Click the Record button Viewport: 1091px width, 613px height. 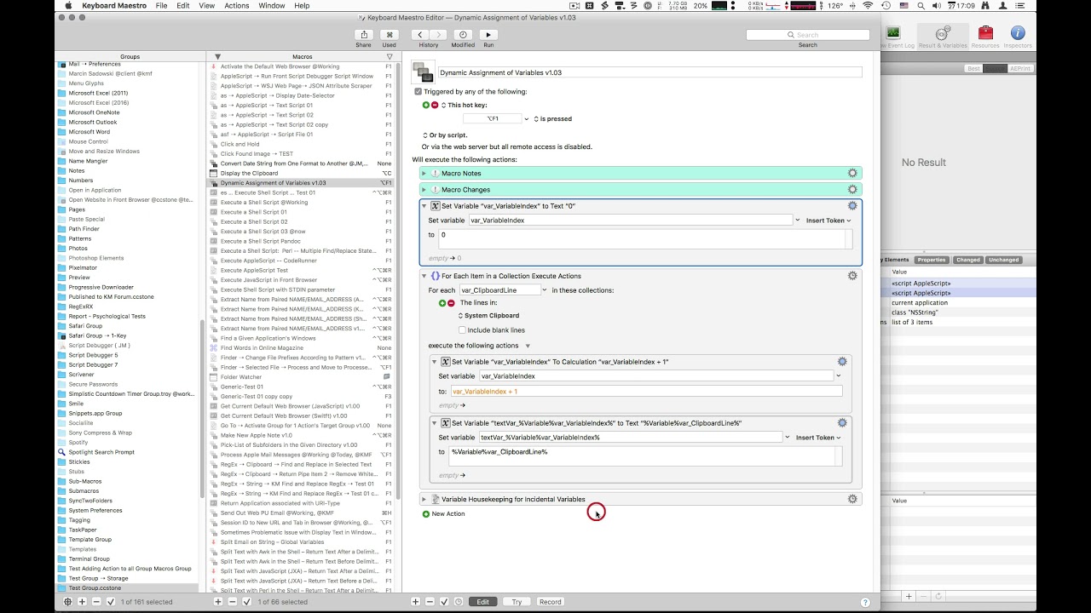551,602
